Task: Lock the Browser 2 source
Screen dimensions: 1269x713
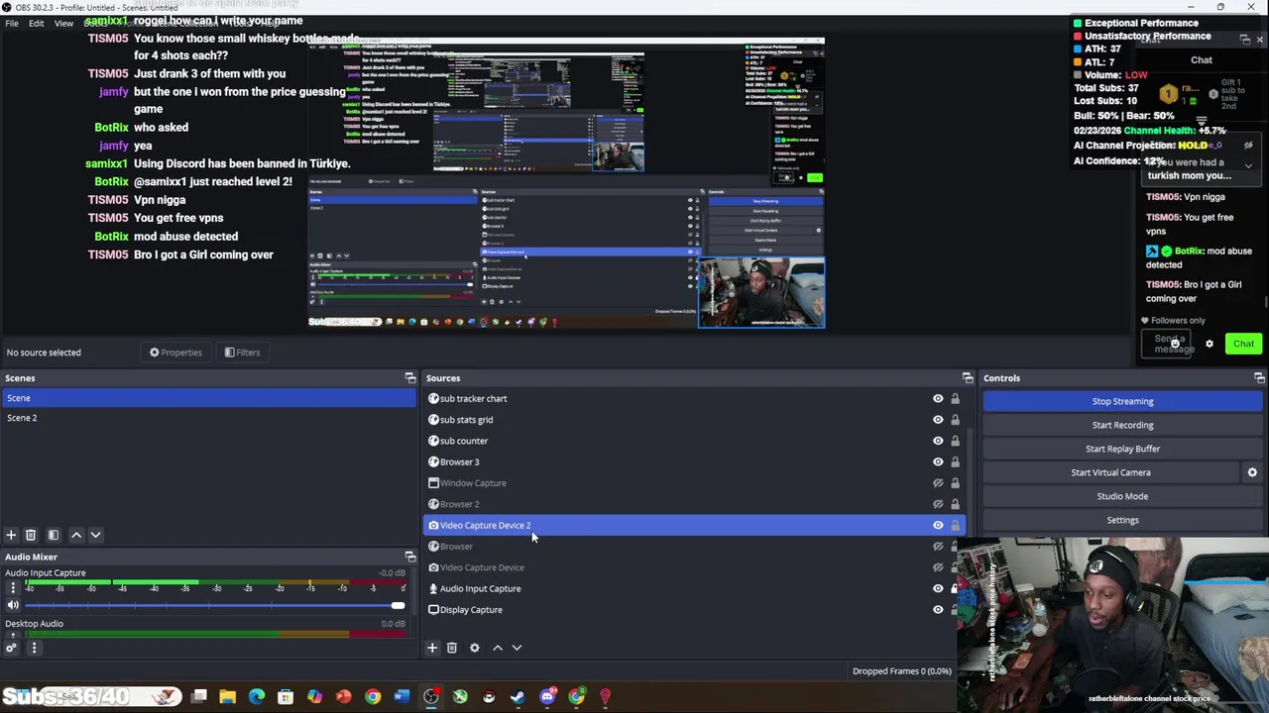Action: (955, 504)
